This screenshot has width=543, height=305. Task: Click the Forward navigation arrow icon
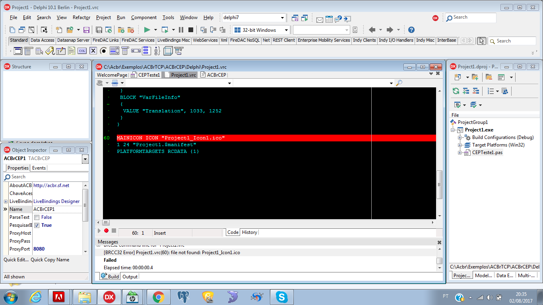[390, 30]
